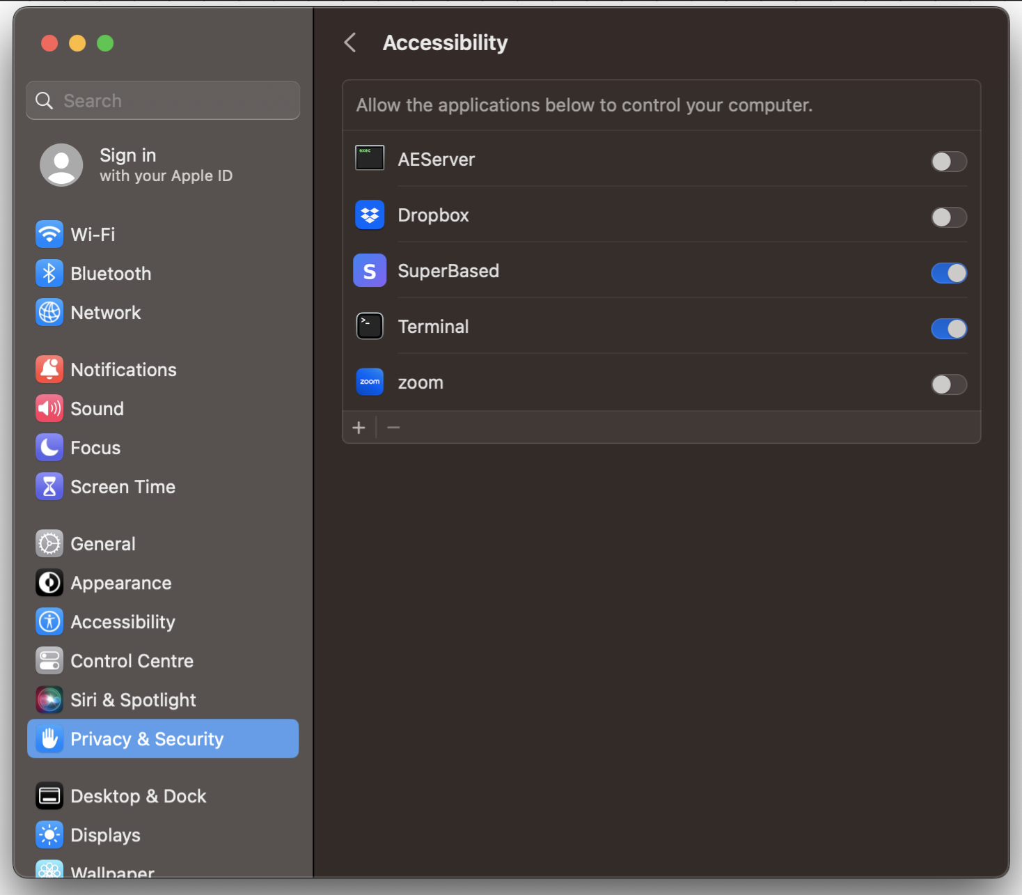This screenshot has height=895, width=1022.
Task: Select the SuperBased row name
Action: point(448,271)
